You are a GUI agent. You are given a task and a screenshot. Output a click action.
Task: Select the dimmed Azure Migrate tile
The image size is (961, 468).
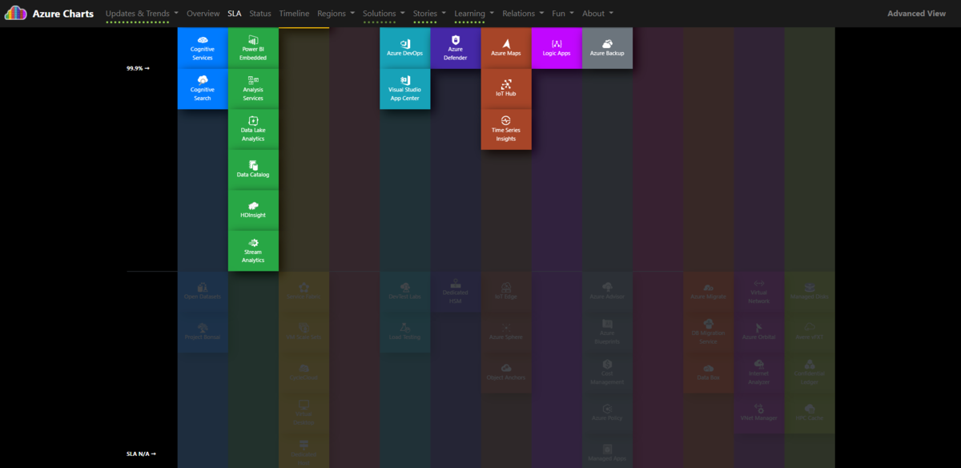tap(708, 292)
